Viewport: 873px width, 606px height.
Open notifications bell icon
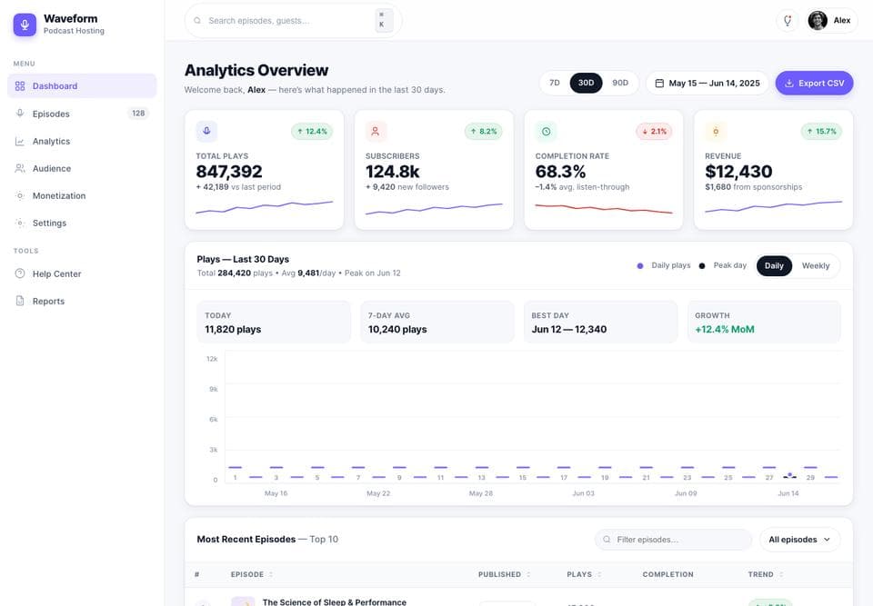(788, 21)
